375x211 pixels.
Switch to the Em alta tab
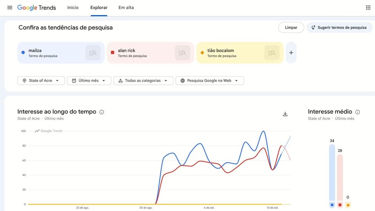click(x=126, y=7)
